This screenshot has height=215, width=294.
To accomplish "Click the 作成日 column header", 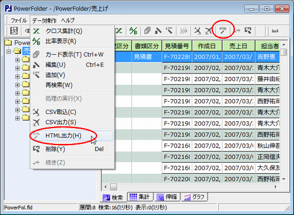I will (207, 46).
